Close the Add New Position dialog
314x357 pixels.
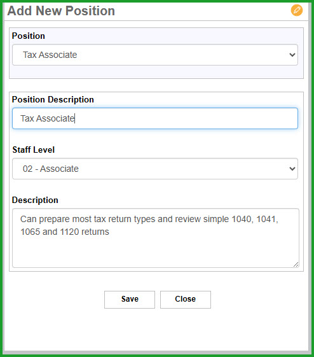click(x=186, y=300)
